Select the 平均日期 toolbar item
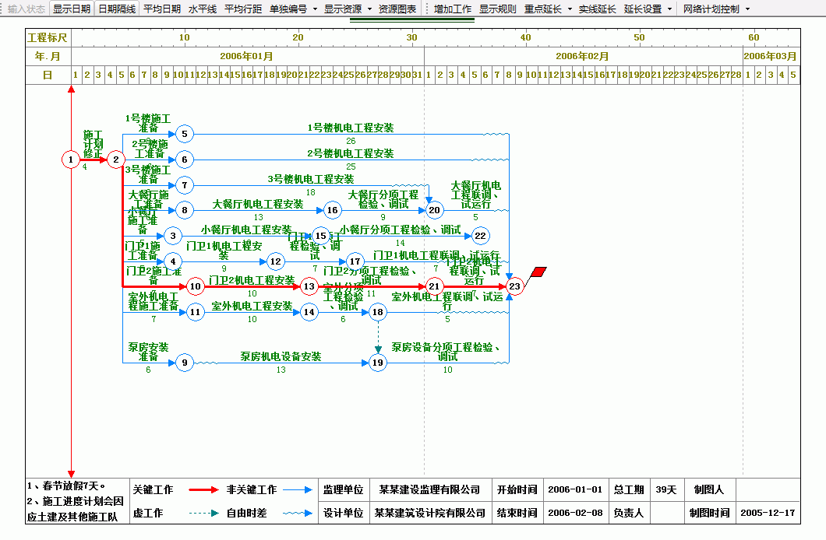The width and height of the screenshot is (826, 540). [162, 9]
